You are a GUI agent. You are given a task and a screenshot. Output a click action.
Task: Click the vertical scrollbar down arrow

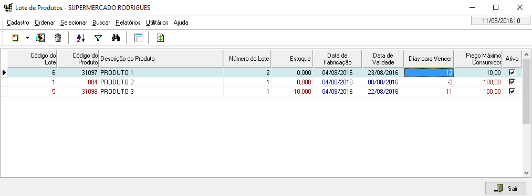[x=527, y=172]
